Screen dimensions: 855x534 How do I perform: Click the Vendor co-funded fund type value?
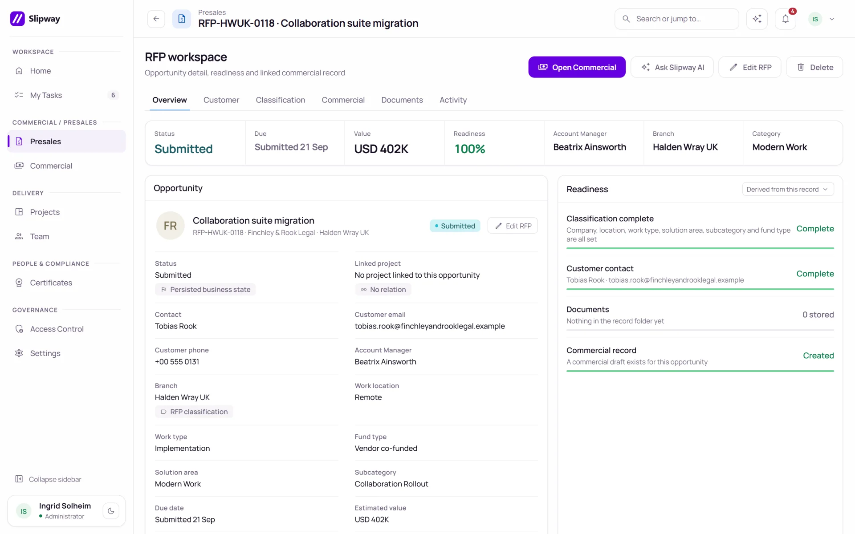tap(386, 448)
